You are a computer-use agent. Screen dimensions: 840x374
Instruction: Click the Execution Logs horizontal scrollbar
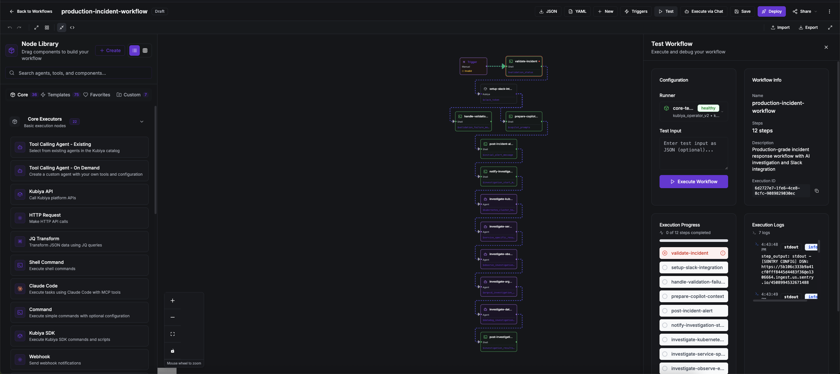point(780,301)
